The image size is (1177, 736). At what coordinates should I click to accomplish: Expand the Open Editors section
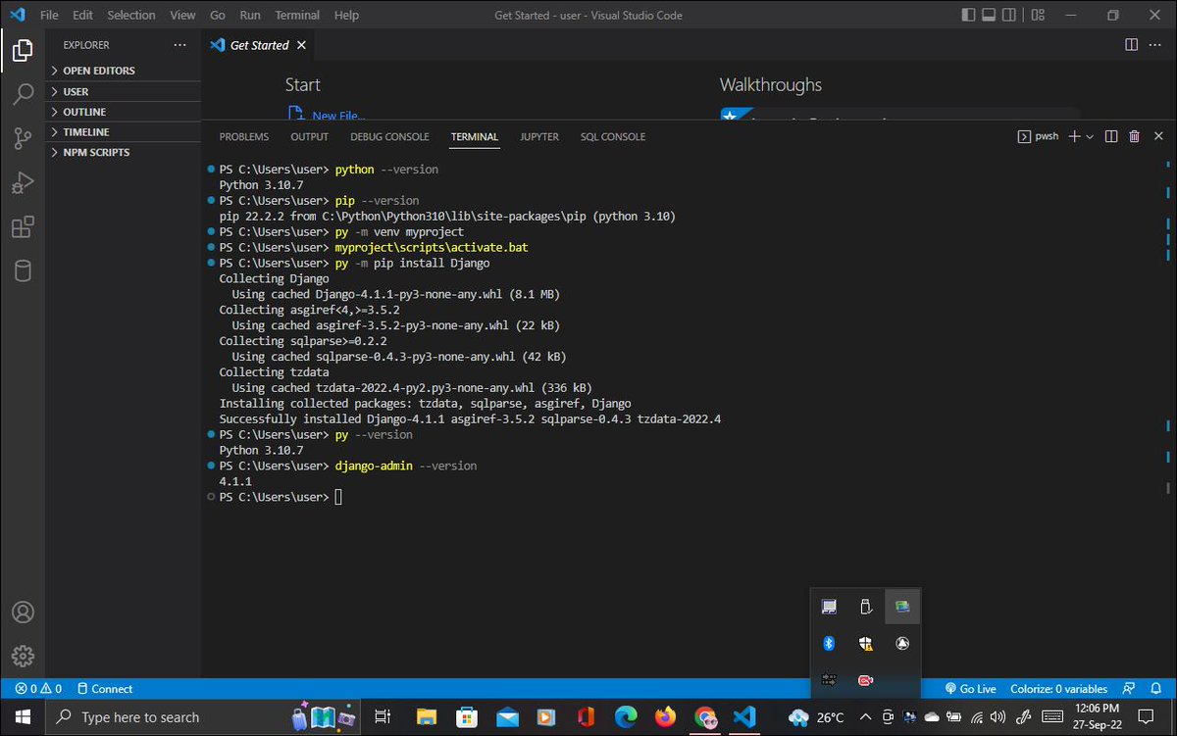point(123,71)
